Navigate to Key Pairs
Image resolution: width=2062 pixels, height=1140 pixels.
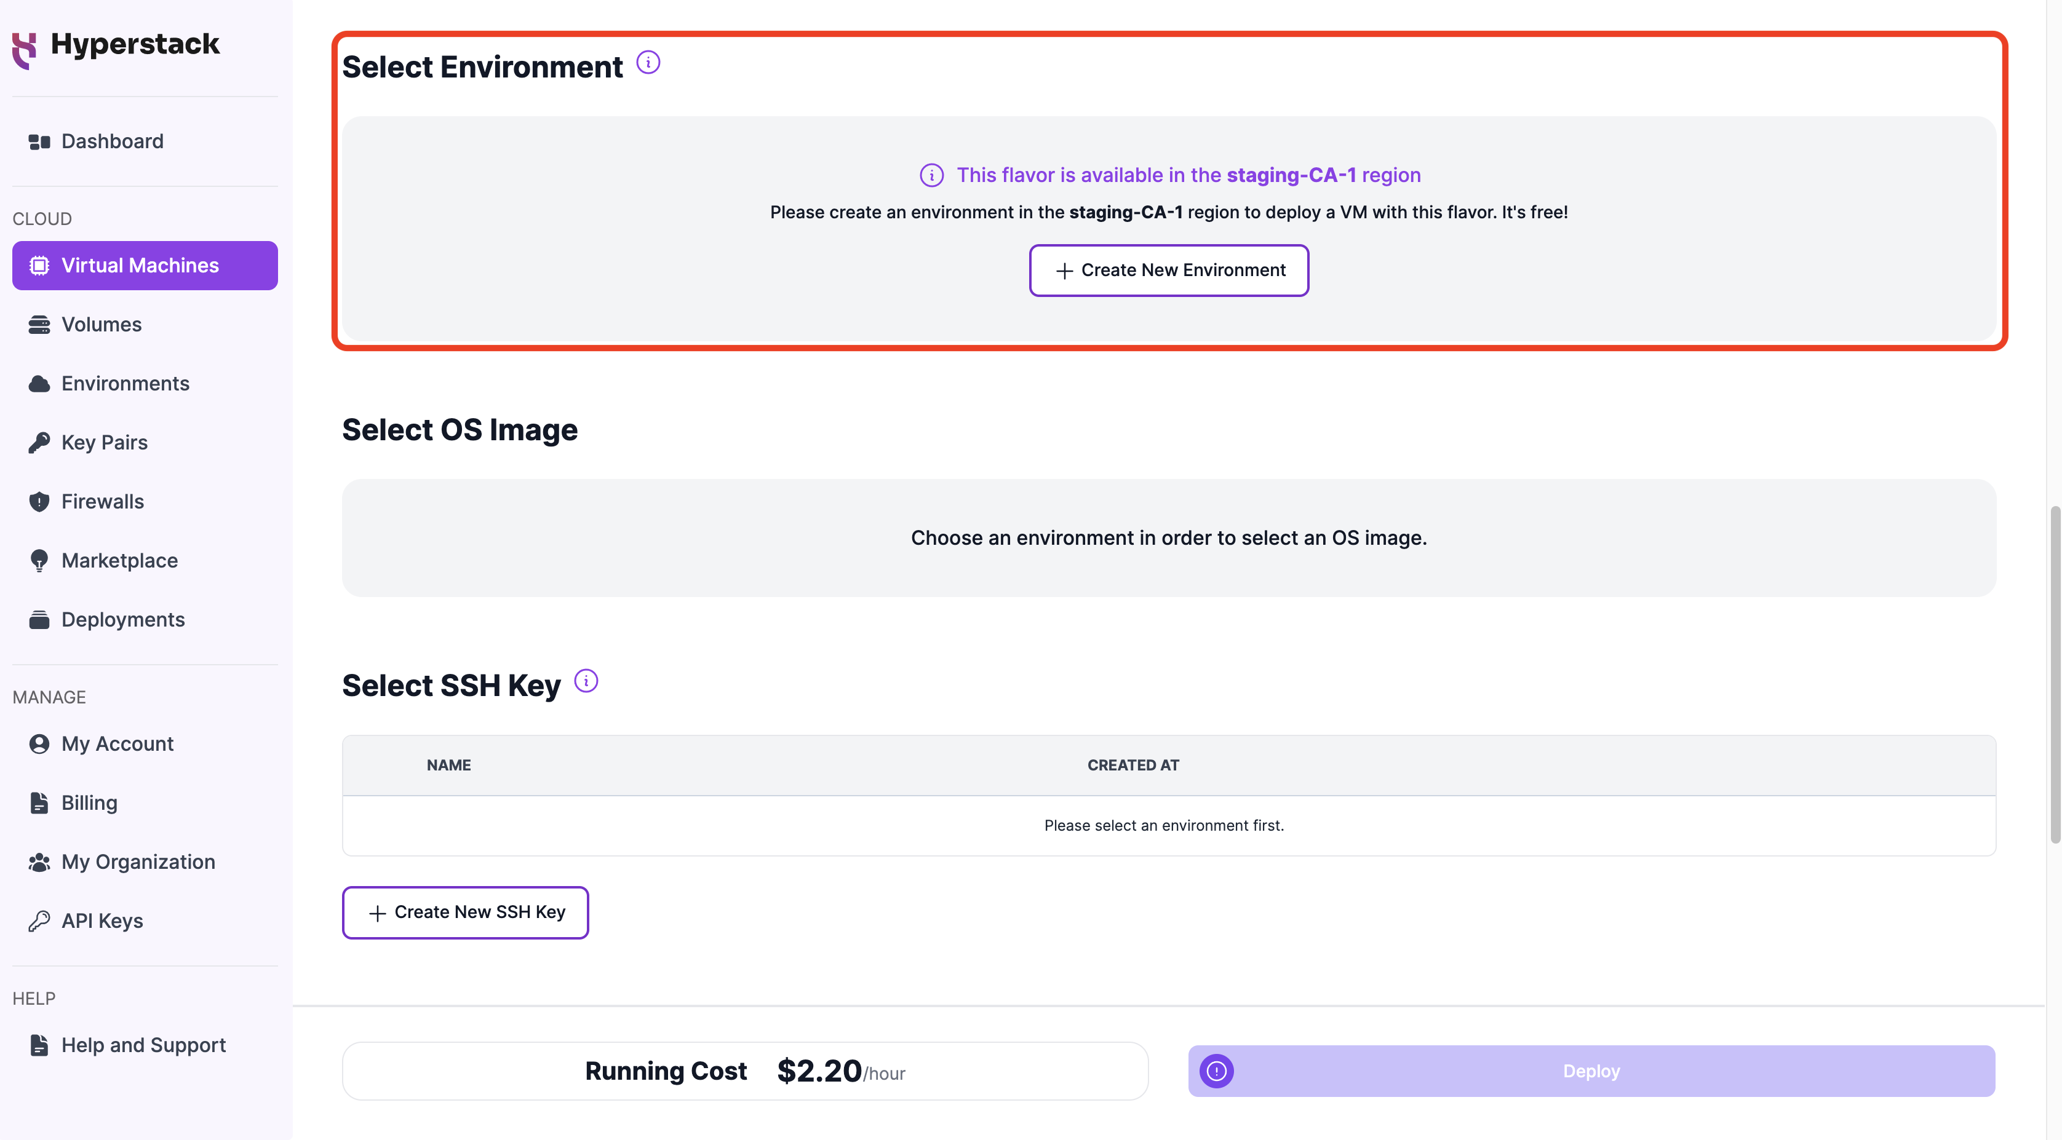(x=145, y=442)
